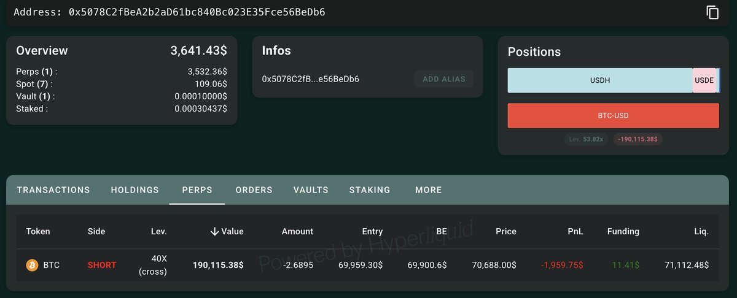
Task: Expand the More tab menu
Action: 429,190
